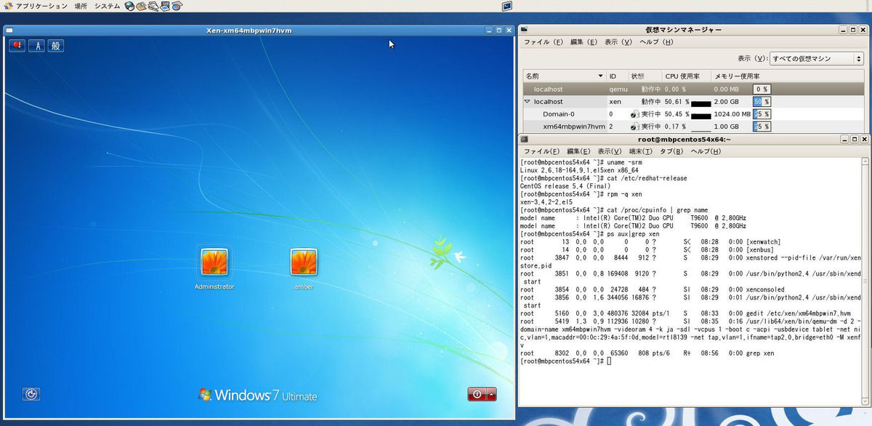The height and width of the screenshot is (426, 872).
Task: Minimize the 仮想マシンマネージャー window
Action: pyautogui.click(x=842, y=30)
